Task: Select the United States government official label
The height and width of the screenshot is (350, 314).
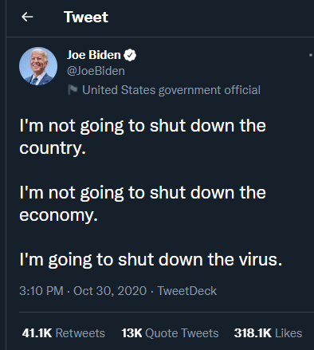Action: [x=171, y=90]
